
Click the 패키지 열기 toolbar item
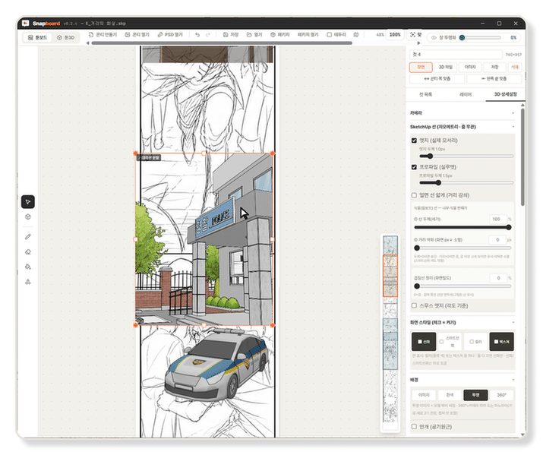[308, 35]
